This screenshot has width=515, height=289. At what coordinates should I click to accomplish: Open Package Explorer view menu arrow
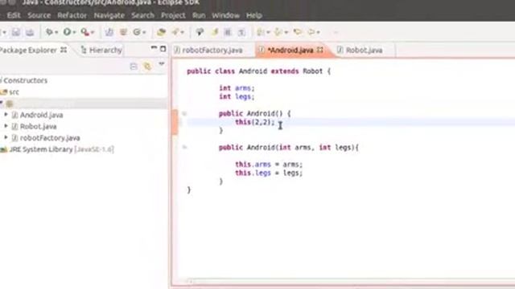pos(162,64)
